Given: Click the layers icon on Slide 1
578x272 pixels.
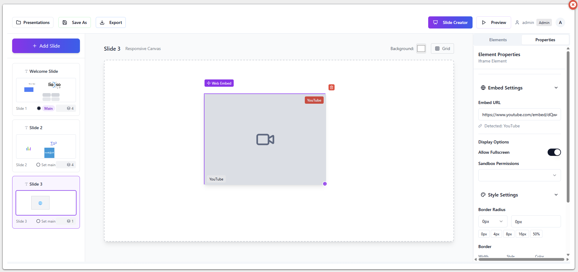Looking at the screenshot, I should coord(69,108).
